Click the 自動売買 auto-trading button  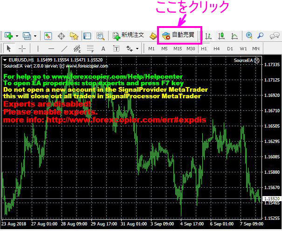coord(179,35)
